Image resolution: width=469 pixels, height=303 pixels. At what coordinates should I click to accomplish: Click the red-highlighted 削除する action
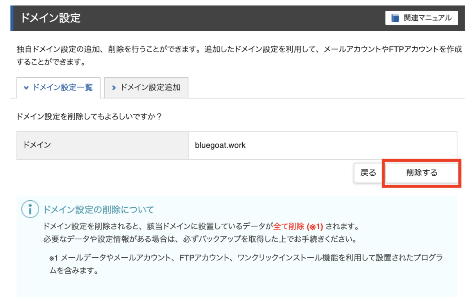(x=421, y=173)
